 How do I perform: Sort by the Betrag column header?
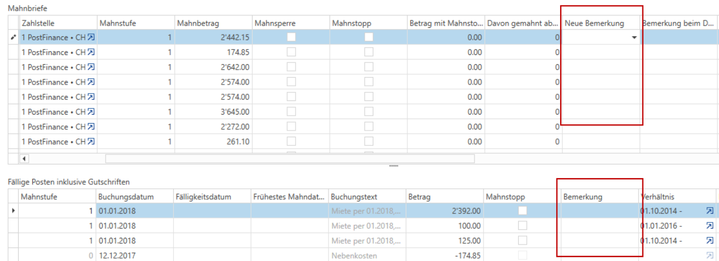[445, 197]
